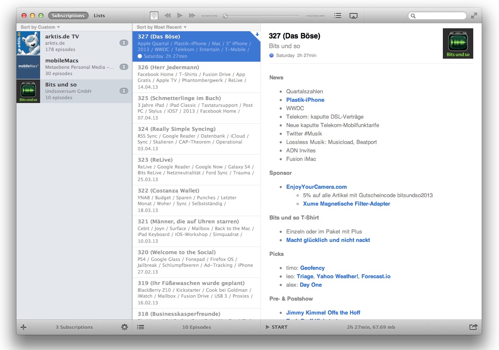Open the Plastik-iPhone link
499x350 pixels.
tap(305, 100)
